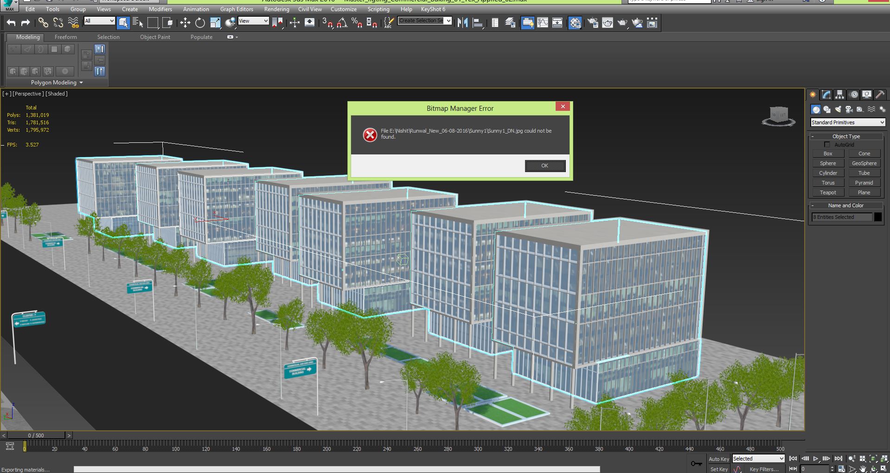Screen dimensions: 890x473
Task: Select the Select and Move tool
Action: click(185, 23)
